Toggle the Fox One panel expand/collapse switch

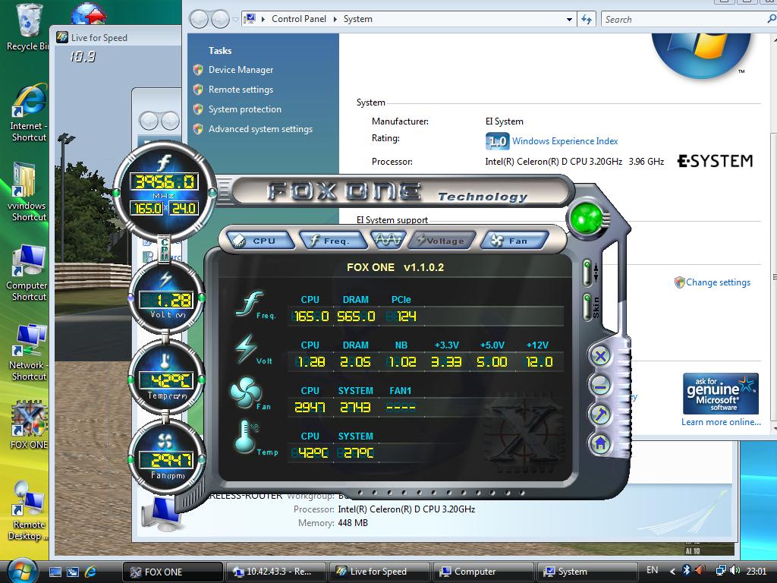point(587,273)
